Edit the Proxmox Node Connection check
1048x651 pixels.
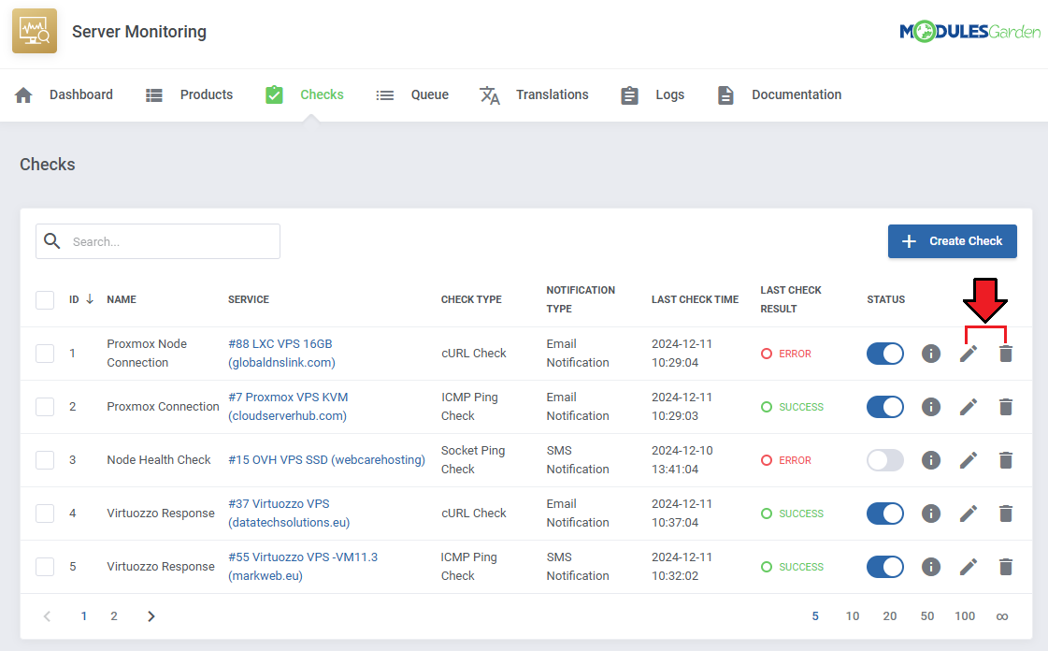tap(969, 354)
